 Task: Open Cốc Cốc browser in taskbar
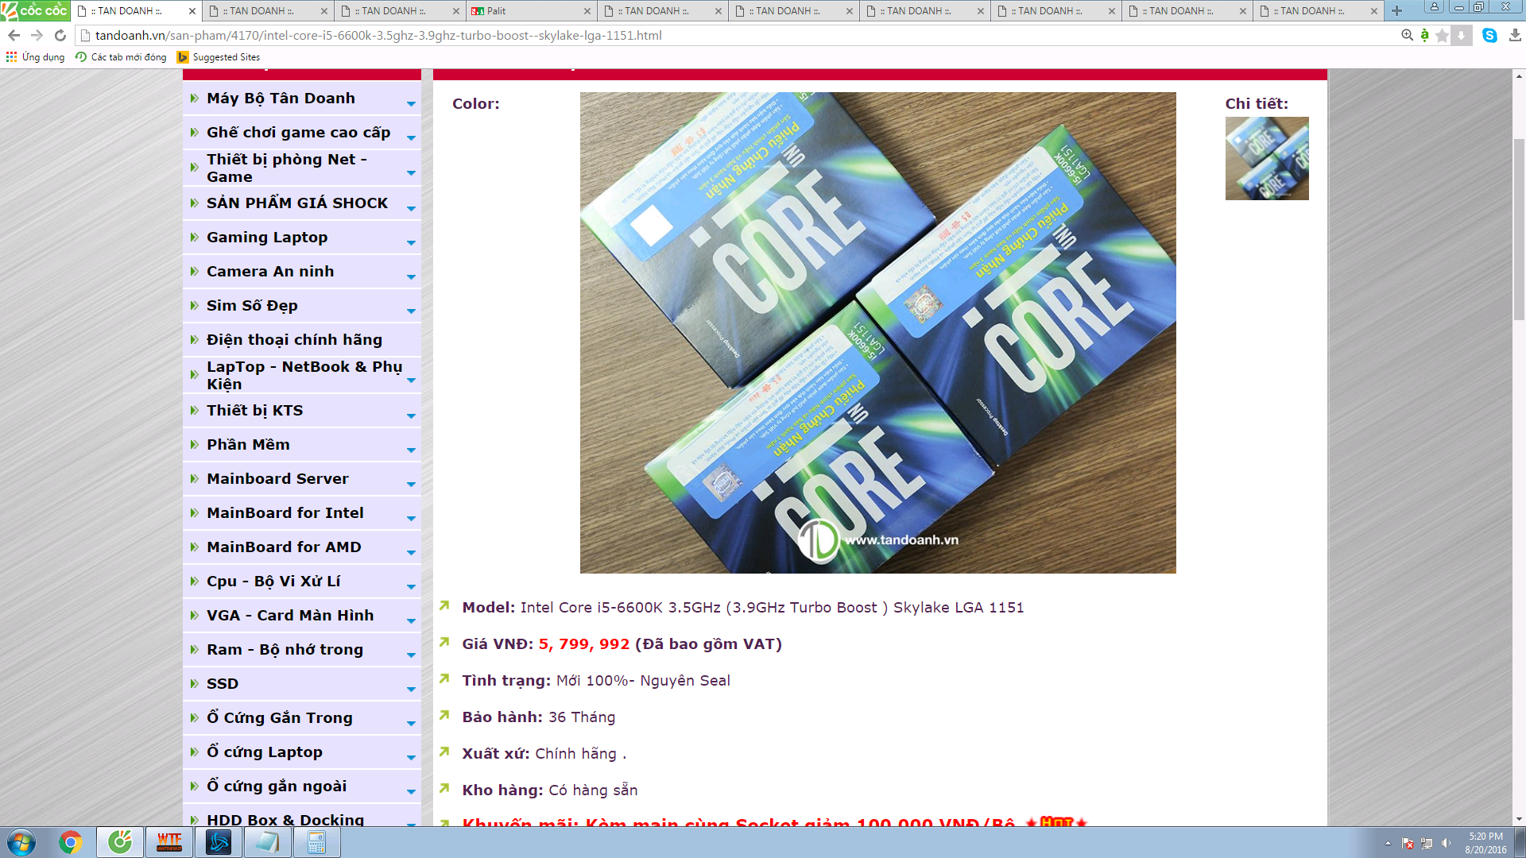tap(120, 842)
